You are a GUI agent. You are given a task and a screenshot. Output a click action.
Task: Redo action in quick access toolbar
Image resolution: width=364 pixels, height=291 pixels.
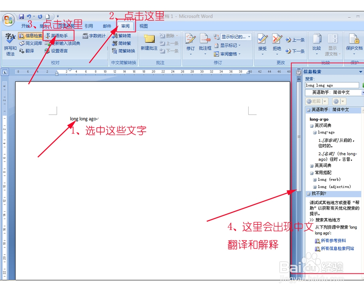point(40,16)
